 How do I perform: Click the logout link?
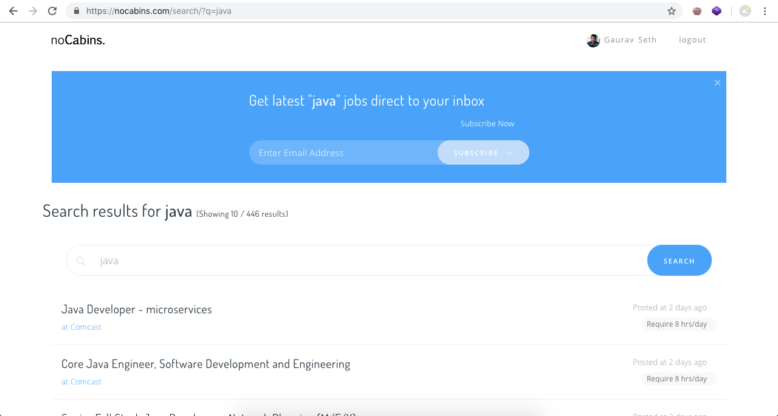[x=692, y=40]
